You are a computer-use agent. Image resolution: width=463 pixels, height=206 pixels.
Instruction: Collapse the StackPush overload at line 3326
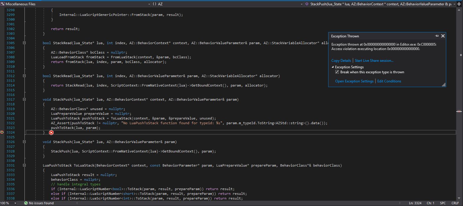24,142
